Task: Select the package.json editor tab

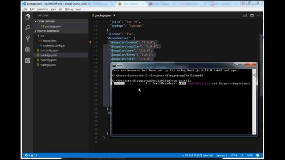Action: pyautogui.click(x=103, y=16)
